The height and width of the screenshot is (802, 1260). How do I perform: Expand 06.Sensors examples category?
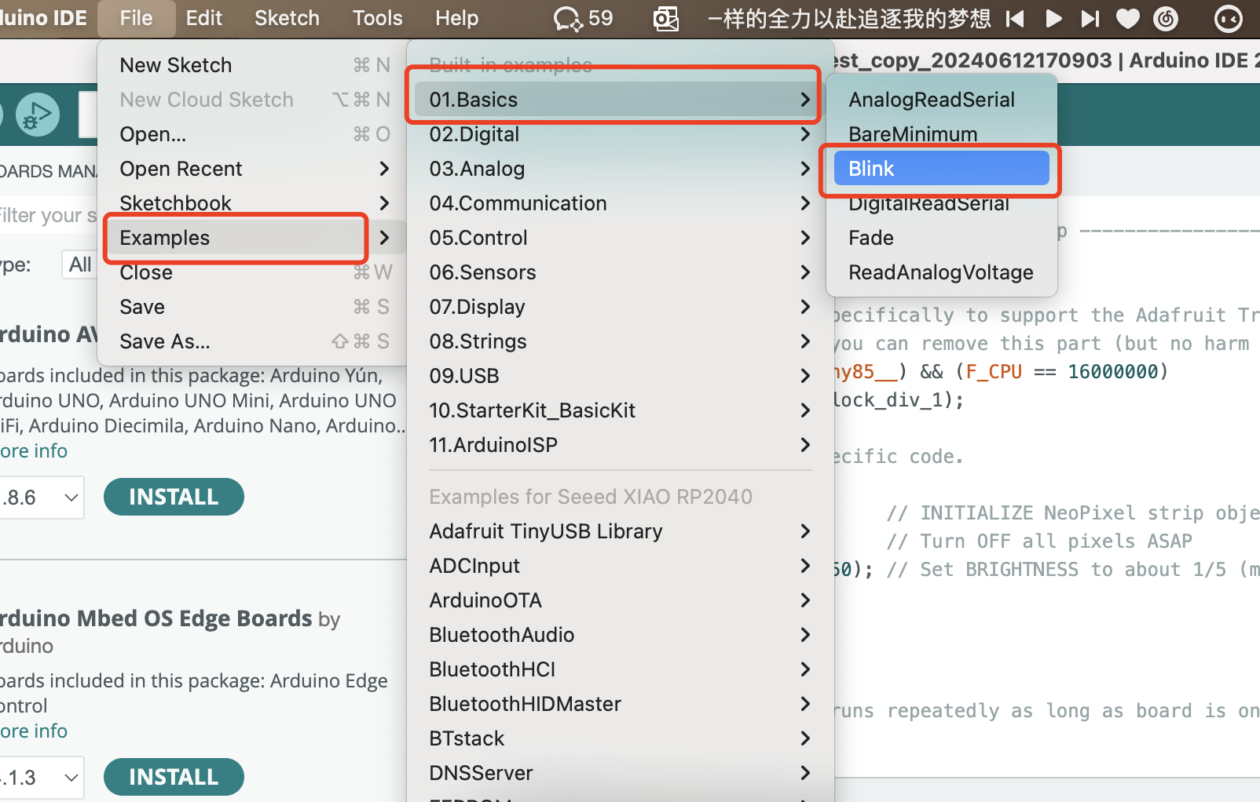(620, 272)
